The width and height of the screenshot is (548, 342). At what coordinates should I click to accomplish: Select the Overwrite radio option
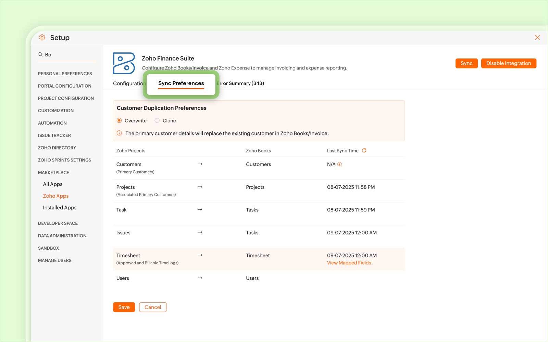pos(119,120)
